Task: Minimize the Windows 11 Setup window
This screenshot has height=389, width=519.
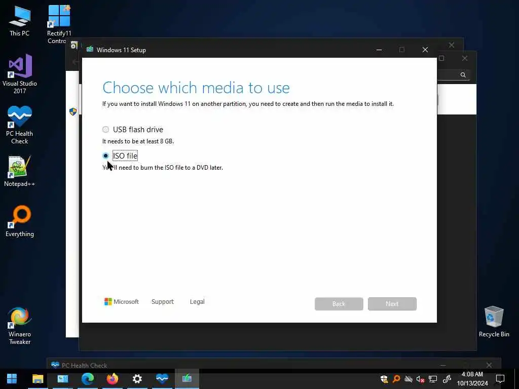Action: [x=379, y=50]
